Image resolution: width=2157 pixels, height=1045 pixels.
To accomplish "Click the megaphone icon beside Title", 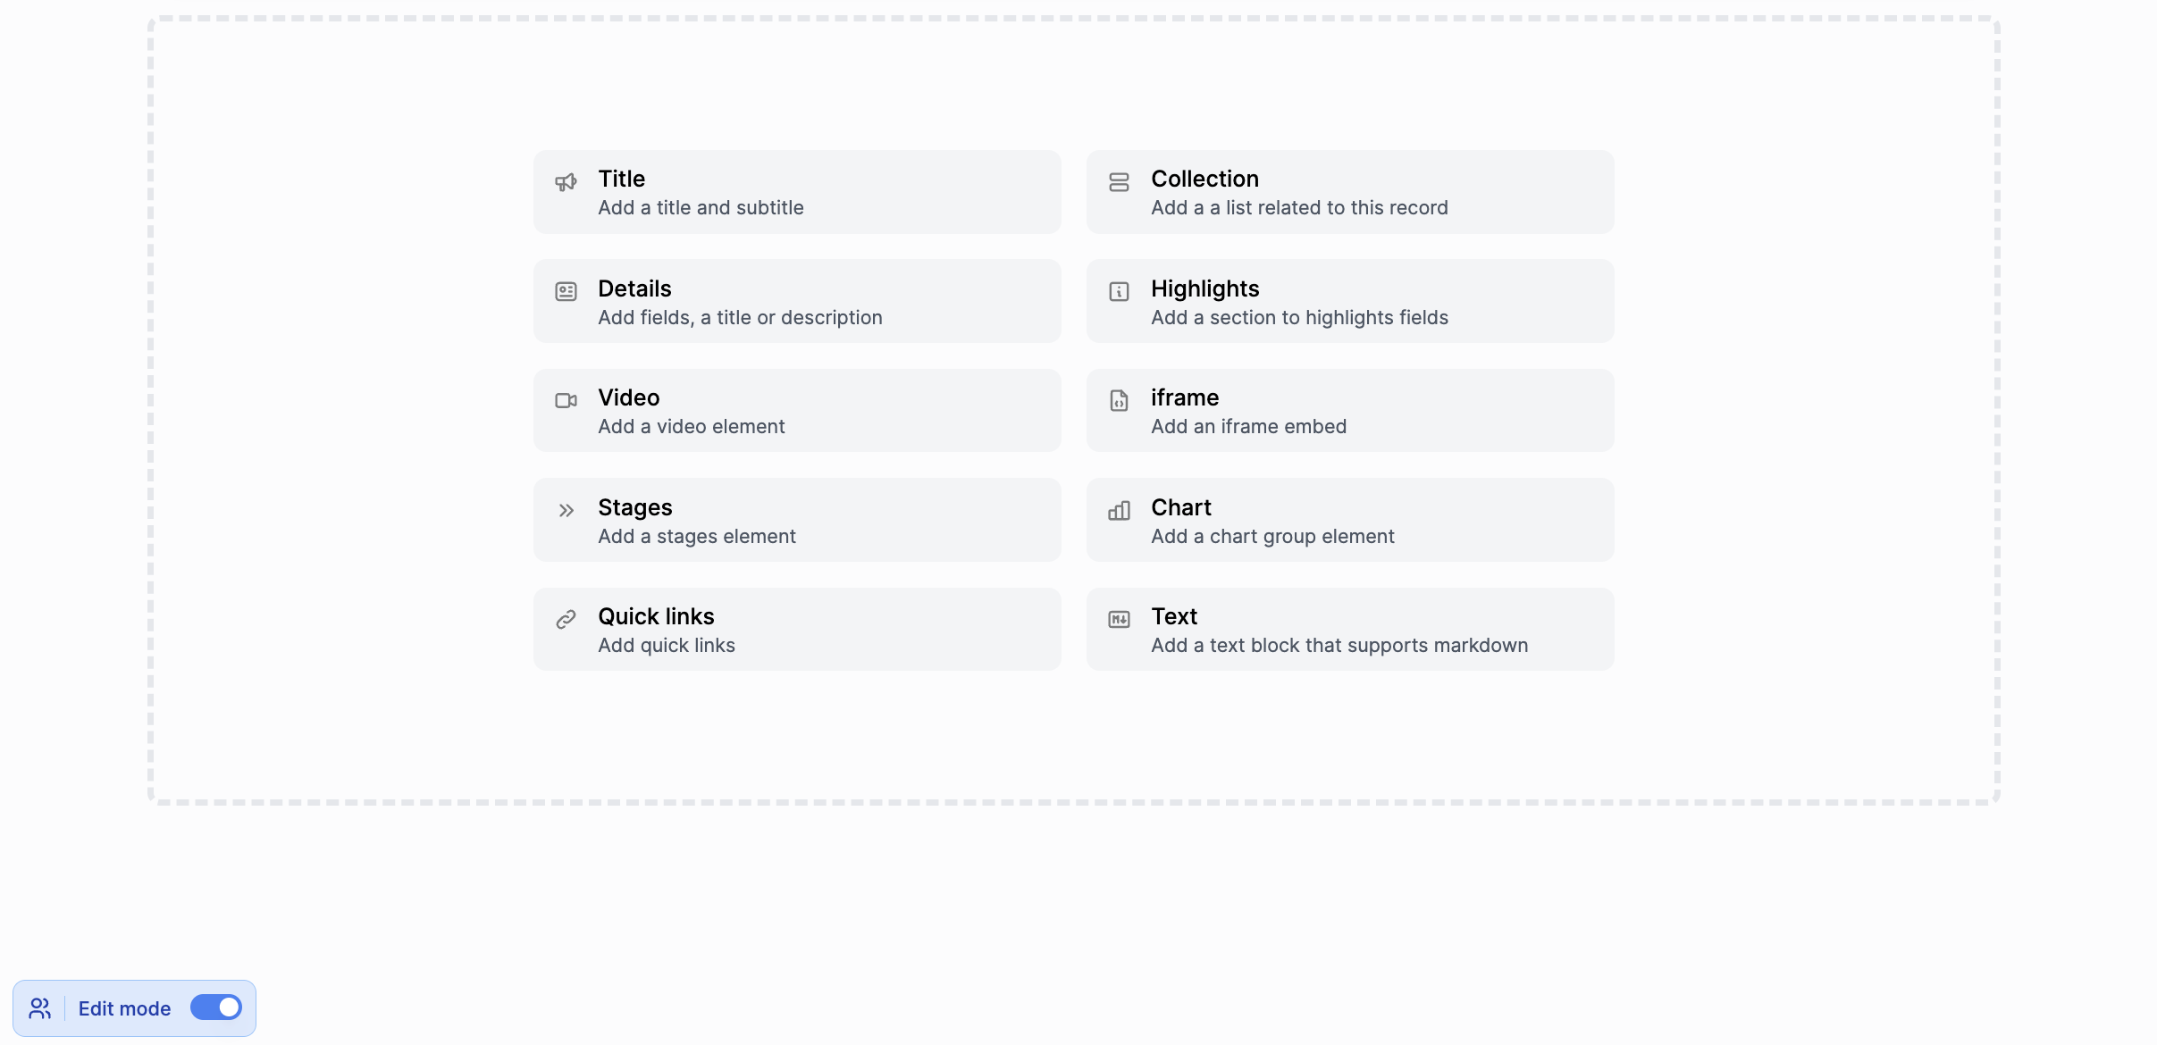I will point(566,182).
